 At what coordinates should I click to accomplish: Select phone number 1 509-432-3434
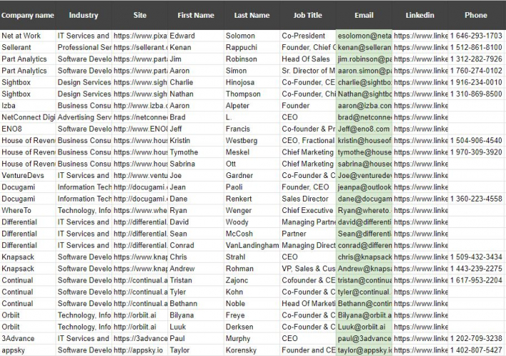tap(476, 257)
